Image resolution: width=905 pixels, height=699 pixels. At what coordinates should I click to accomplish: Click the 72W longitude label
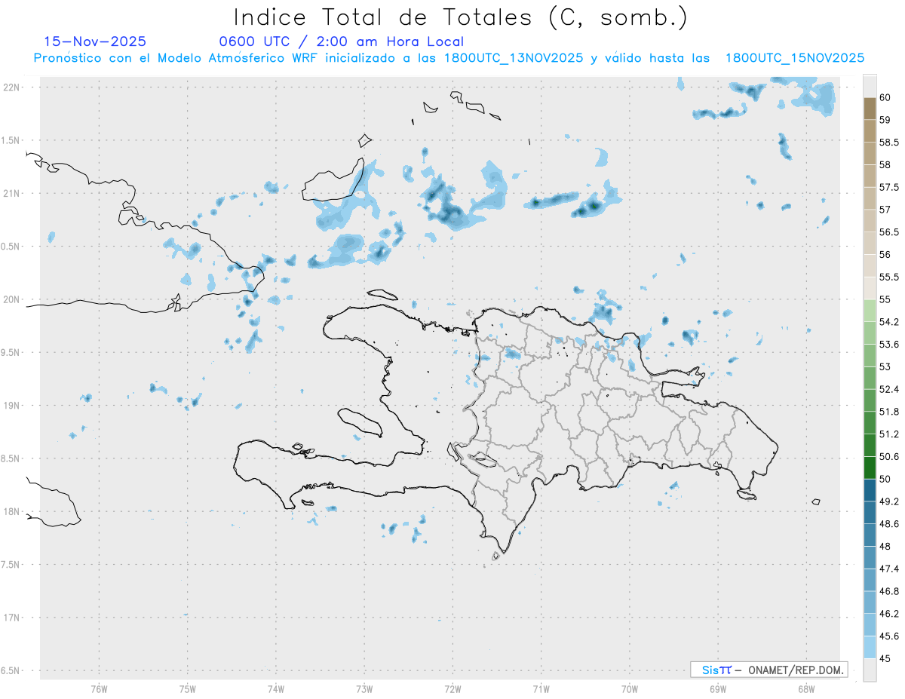point(452,689)
